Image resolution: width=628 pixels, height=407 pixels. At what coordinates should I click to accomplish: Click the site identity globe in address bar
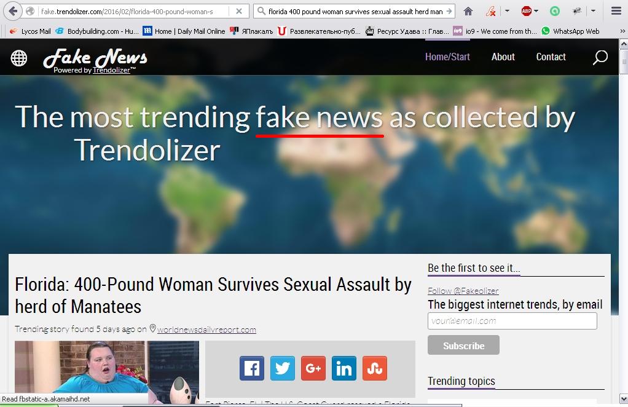30,11
